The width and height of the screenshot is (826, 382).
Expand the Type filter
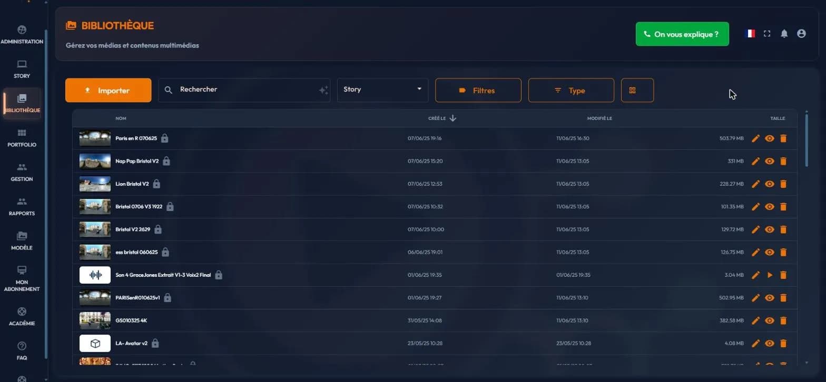point(571,90)
